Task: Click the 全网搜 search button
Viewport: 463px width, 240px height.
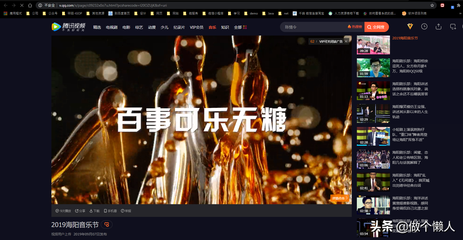Action: 376,27
